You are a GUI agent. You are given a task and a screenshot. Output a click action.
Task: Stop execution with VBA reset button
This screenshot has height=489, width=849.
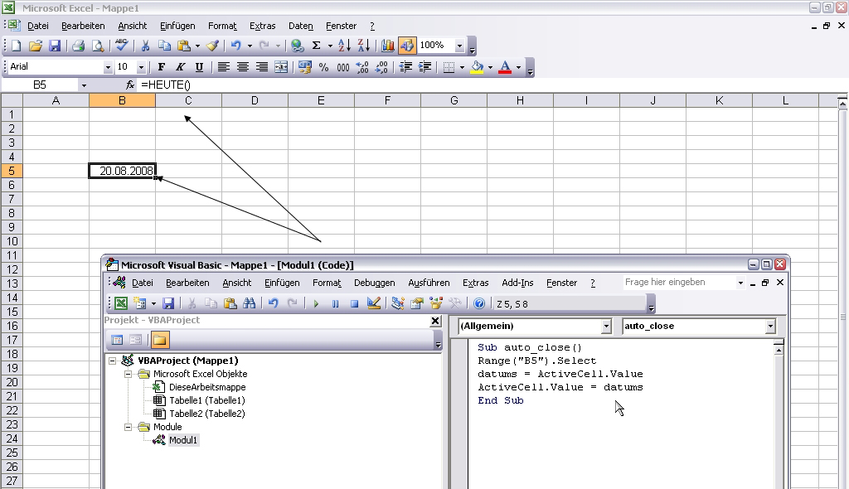click(354, 304)
